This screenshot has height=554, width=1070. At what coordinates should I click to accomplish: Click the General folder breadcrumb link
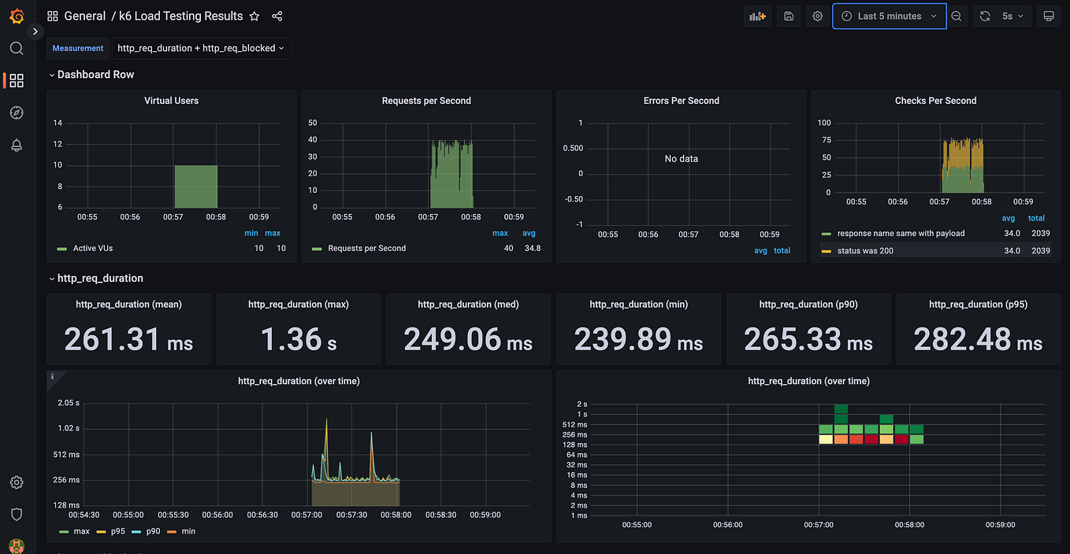click(84, 16)
